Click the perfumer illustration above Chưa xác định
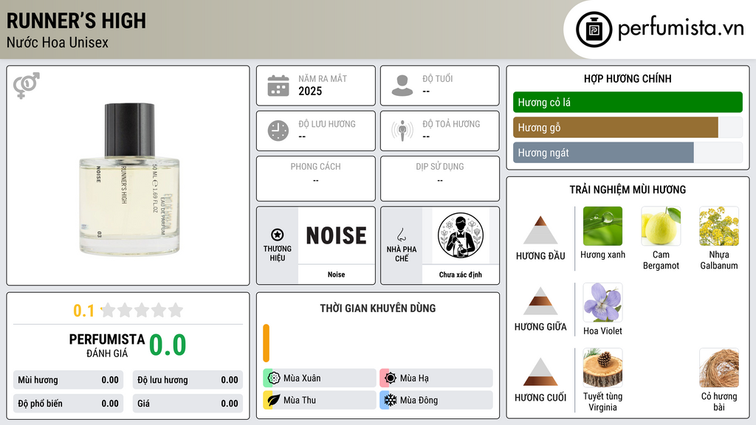Screen dimensions: 756x425 [461, 235]
